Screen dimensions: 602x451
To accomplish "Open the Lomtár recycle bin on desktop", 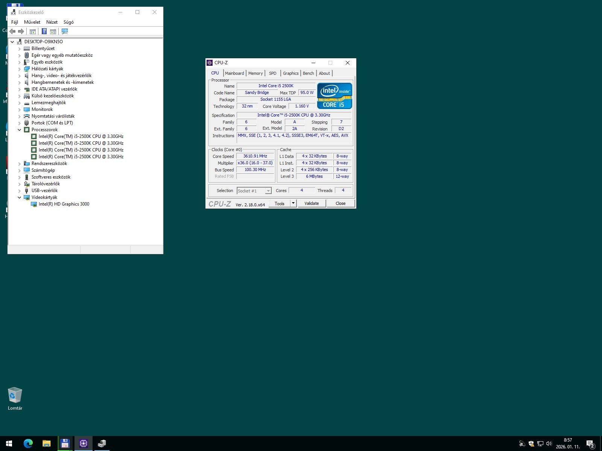I will [x=15, y=399].
